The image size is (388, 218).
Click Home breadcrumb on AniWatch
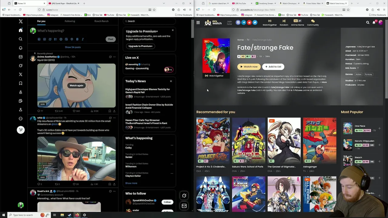tap(240, 40)
